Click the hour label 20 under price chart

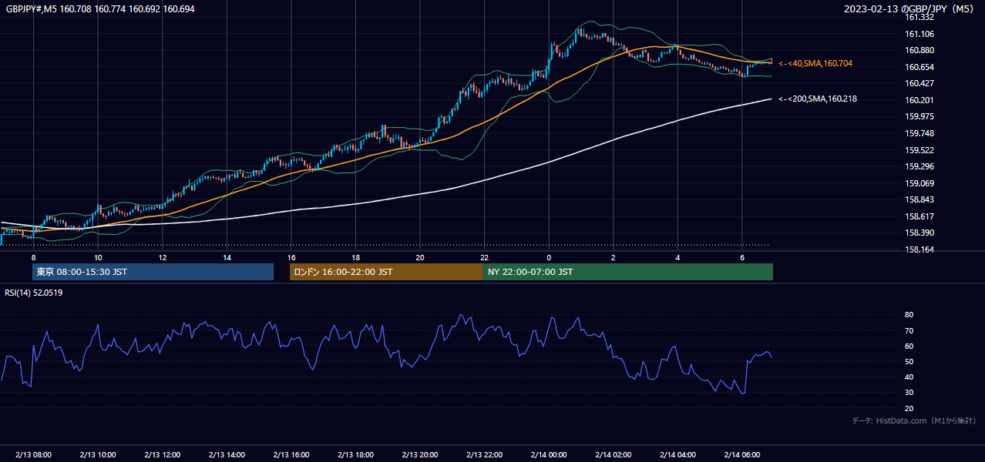[x=420, y=257]
